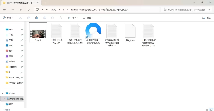Image resolution: width=214 pixels, height=111 pixels.
Task: Open the 排序 sort dropdown
Action: (73, 18)
